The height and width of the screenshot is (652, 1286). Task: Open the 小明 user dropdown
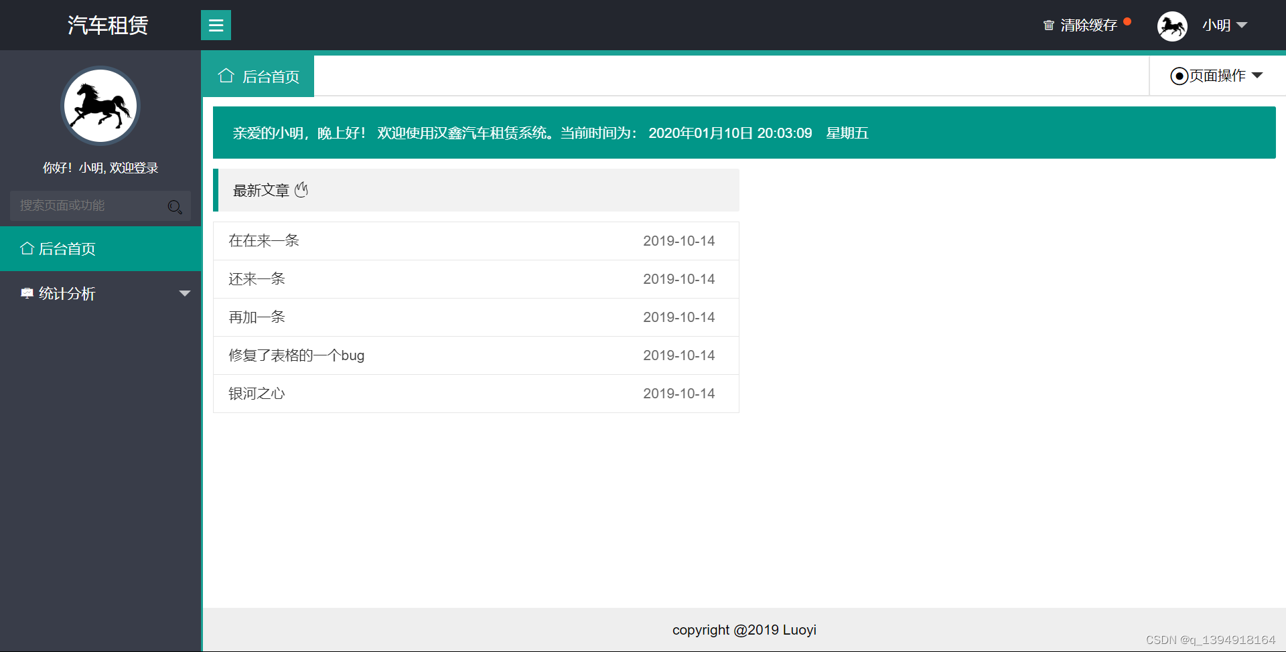coord(1224,25)
